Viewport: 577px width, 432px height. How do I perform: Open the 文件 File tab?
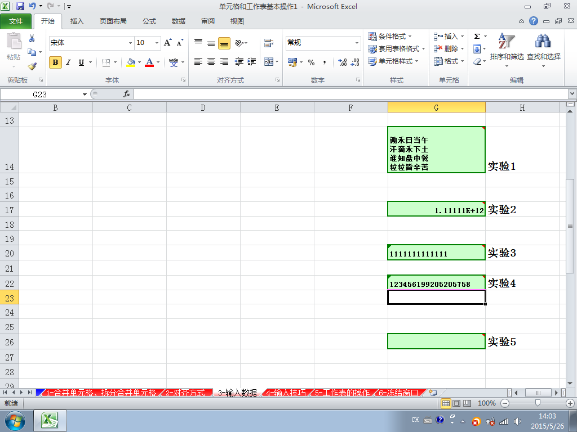click(x=16, y=21)
